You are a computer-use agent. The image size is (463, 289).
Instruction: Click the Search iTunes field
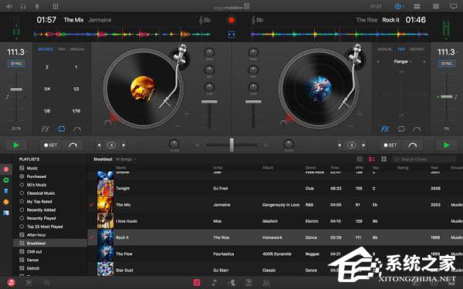click(424, 160)
